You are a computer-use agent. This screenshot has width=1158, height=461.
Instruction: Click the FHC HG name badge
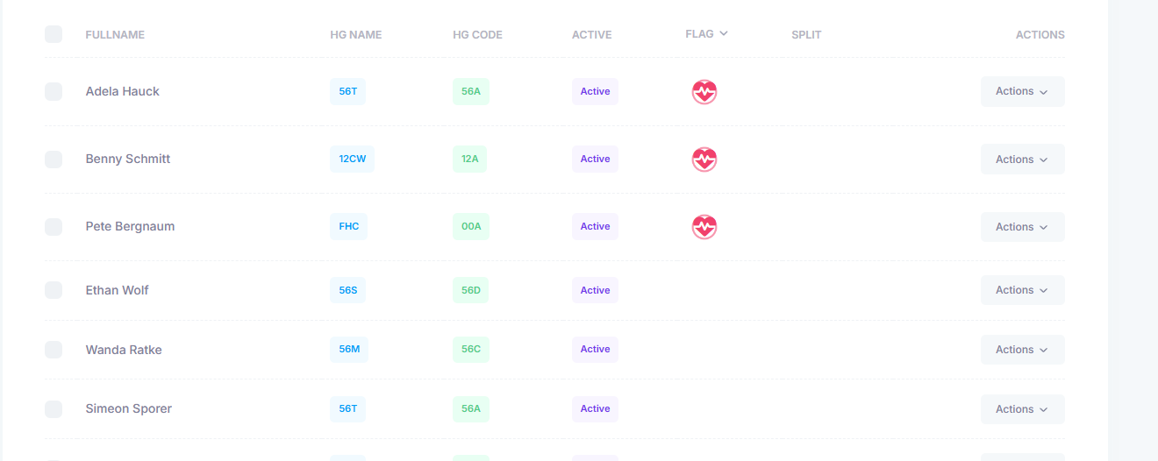coord(349,226)
